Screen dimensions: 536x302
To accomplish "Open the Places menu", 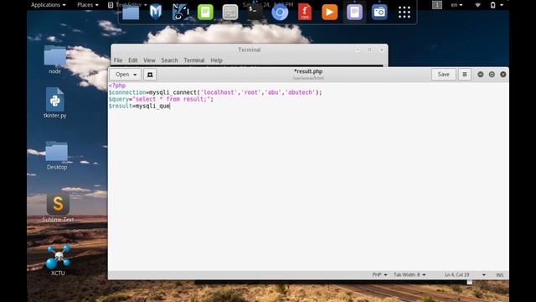I will point(88,5).
